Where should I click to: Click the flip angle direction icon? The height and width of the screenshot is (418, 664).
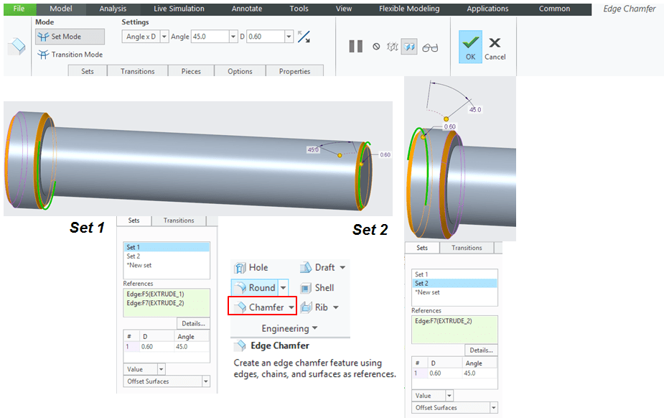pos(304,37)
